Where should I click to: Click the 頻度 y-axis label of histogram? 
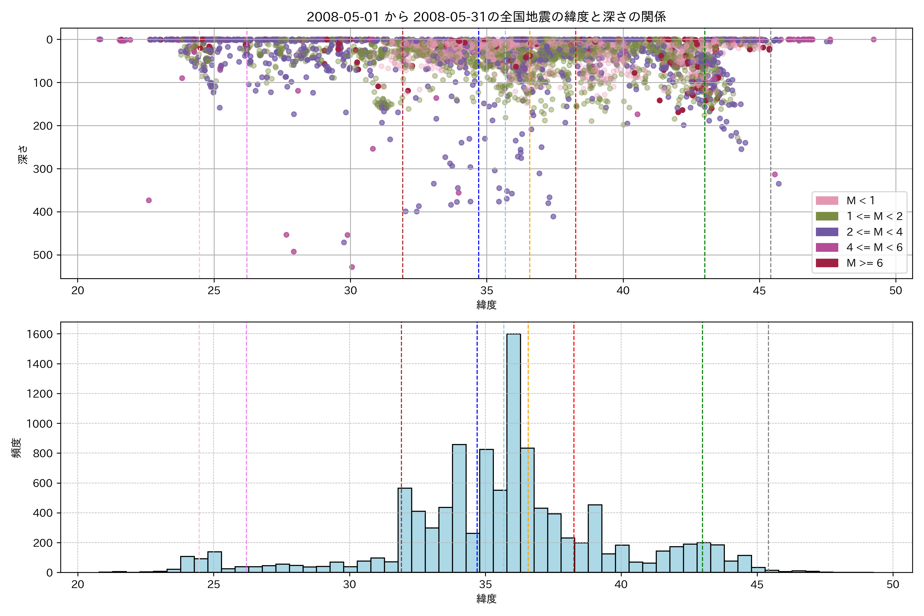point(16,448)
